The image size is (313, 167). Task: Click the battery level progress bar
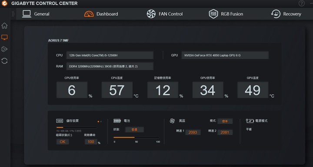pyautogui.click(x=137, y=137)
